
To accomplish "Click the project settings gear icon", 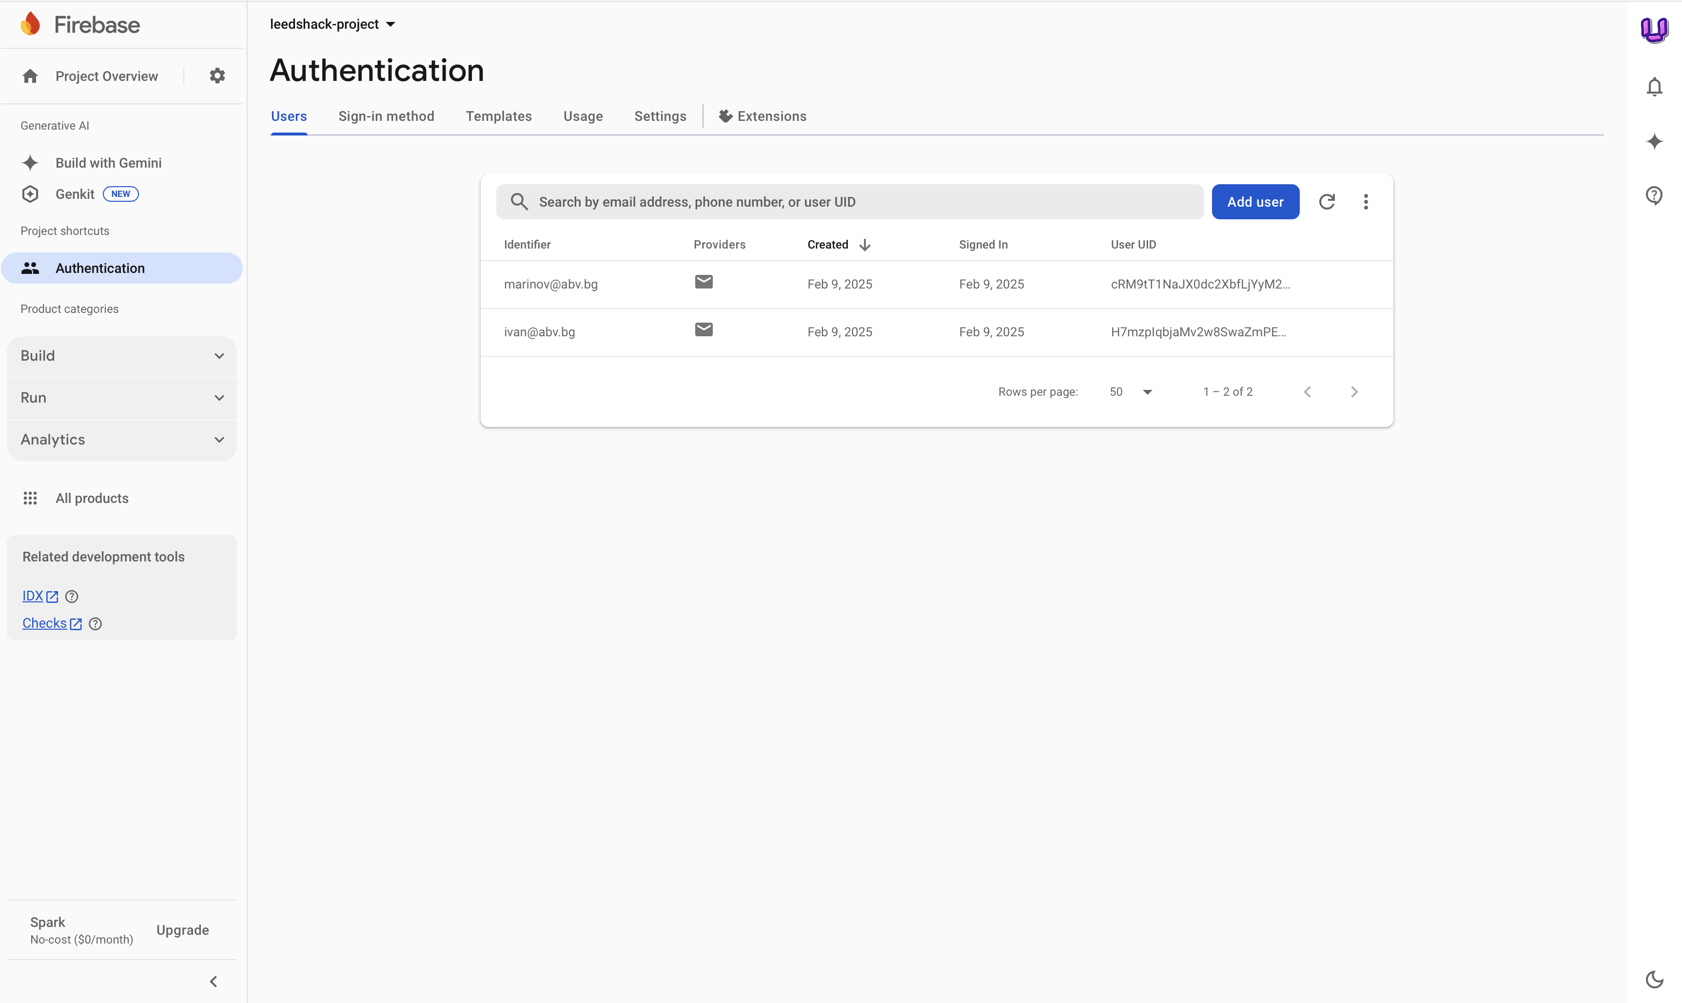I will pos(217,76).
